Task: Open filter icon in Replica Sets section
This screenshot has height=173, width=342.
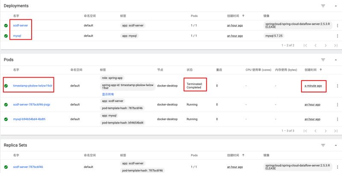Action: tap(323, 145)
